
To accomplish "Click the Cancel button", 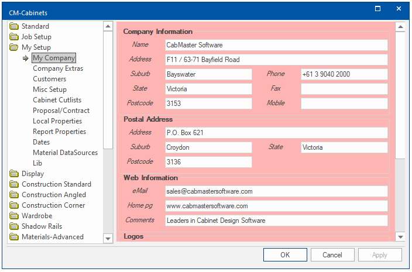I will tap(332, 254).
